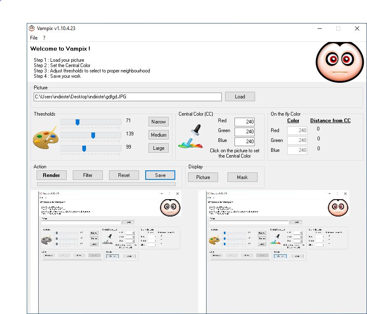Image resolution: width=367 pixels, height=314 pixels.
Task: Click the Central Color Red value field
Action: point(244,122)
